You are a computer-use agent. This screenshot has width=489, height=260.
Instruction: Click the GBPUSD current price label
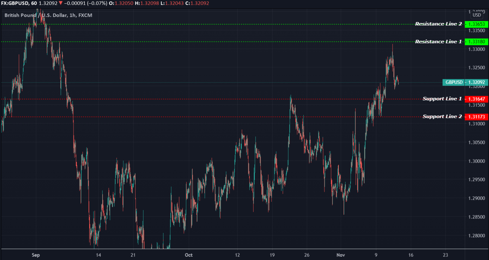(454, 82)
